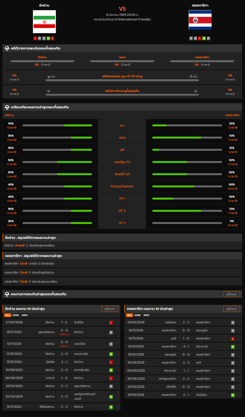Screen dimensions: 245x417
Task: Click the L result badge on 27/03/2026 Iran match
Action: (111, 323)
